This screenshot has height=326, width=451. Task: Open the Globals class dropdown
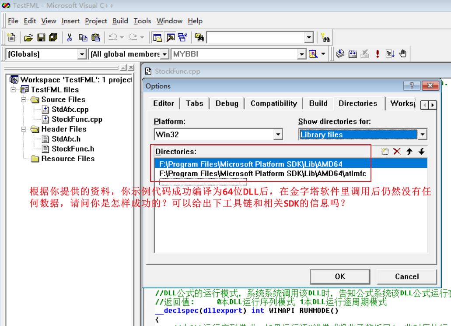(x=82, y=54)
